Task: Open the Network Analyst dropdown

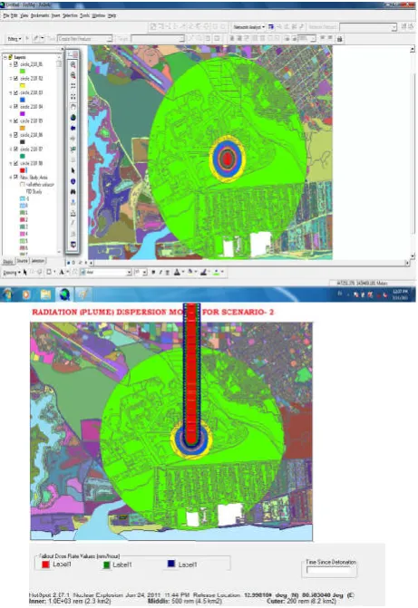Action: [248, 27]
